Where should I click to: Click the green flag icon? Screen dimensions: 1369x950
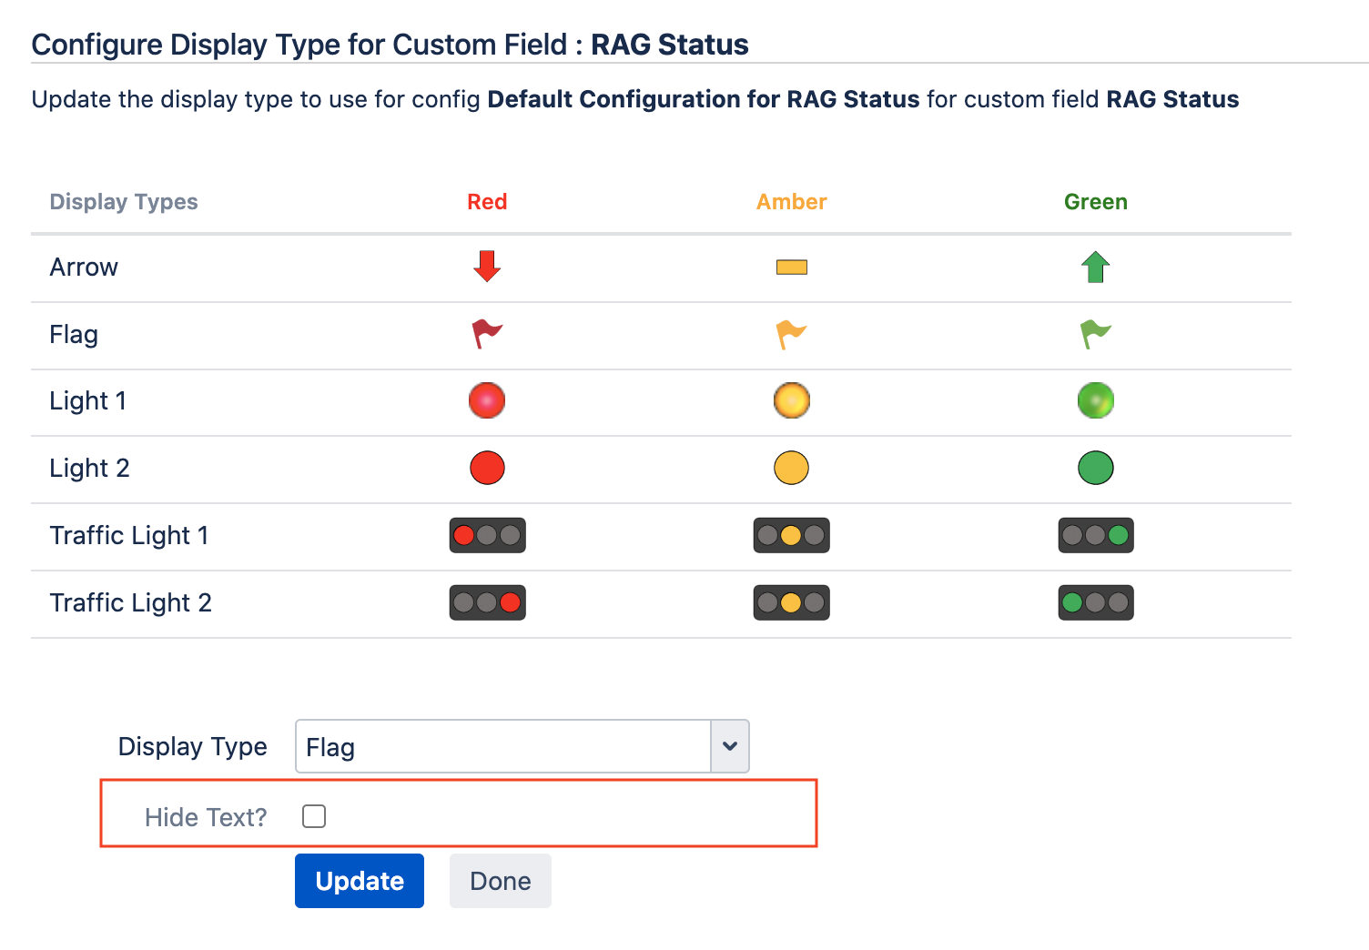click(1095, 334)
